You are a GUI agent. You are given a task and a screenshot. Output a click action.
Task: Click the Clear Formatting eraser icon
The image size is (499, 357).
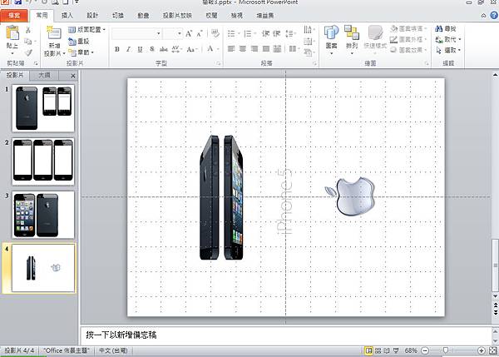tap(215, 33)
